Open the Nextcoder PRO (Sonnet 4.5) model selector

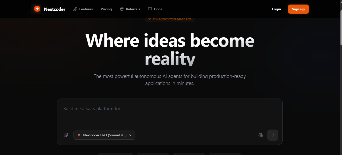click(105, 135)
